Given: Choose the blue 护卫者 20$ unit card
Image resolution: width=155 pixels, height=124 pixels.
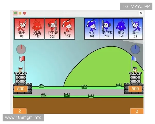Looking at the screenshot, I should pyautogui.click(x=106, y=28).
